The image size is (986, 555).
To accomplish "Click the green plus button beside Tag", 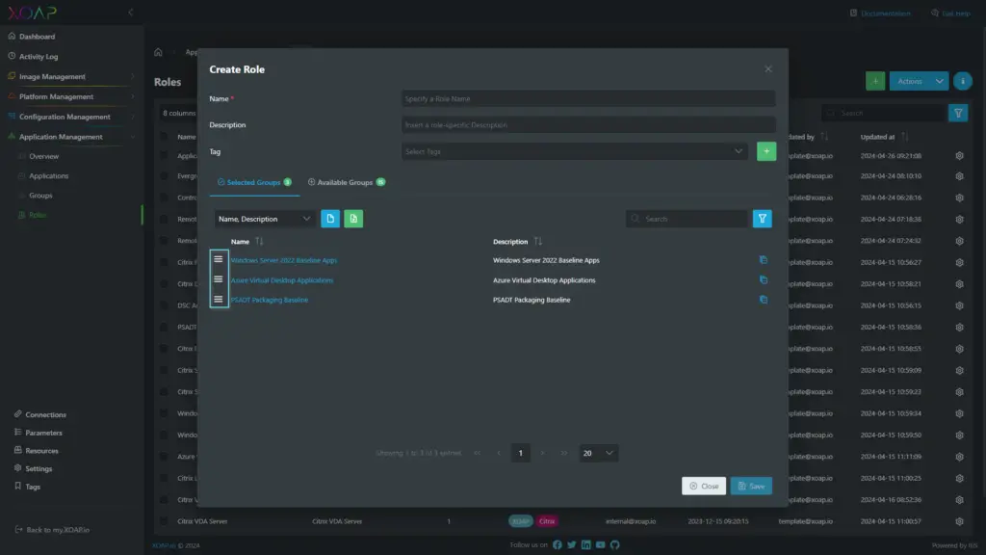I will click(x=765, y=151).
